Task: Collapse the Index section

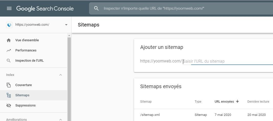Action: point(61,75)
